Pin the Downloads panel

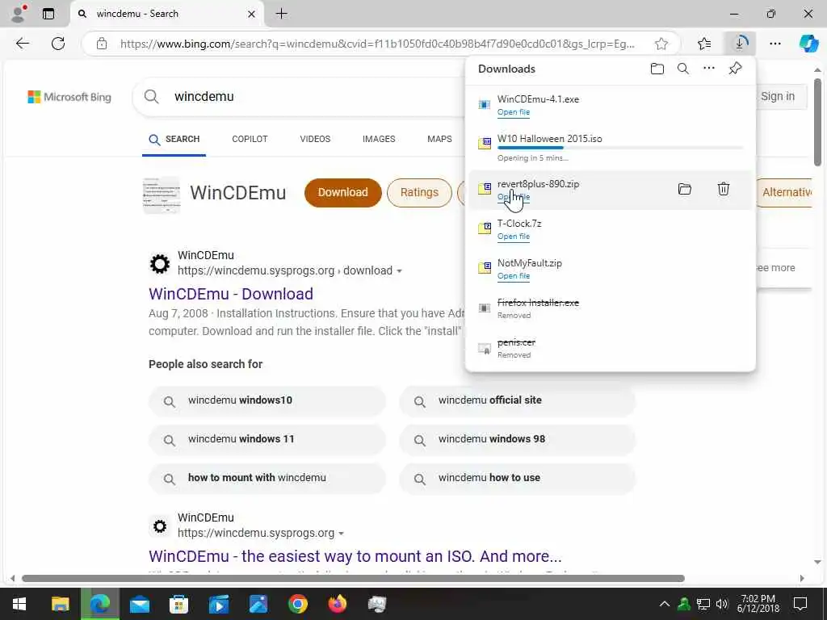pos(735,69)
